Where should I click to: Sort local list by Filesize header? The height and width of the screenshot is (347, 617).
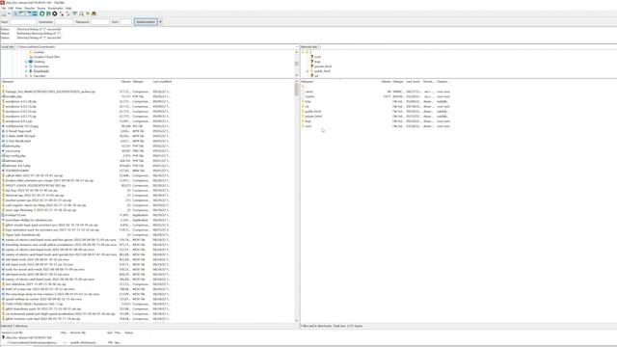126,81
